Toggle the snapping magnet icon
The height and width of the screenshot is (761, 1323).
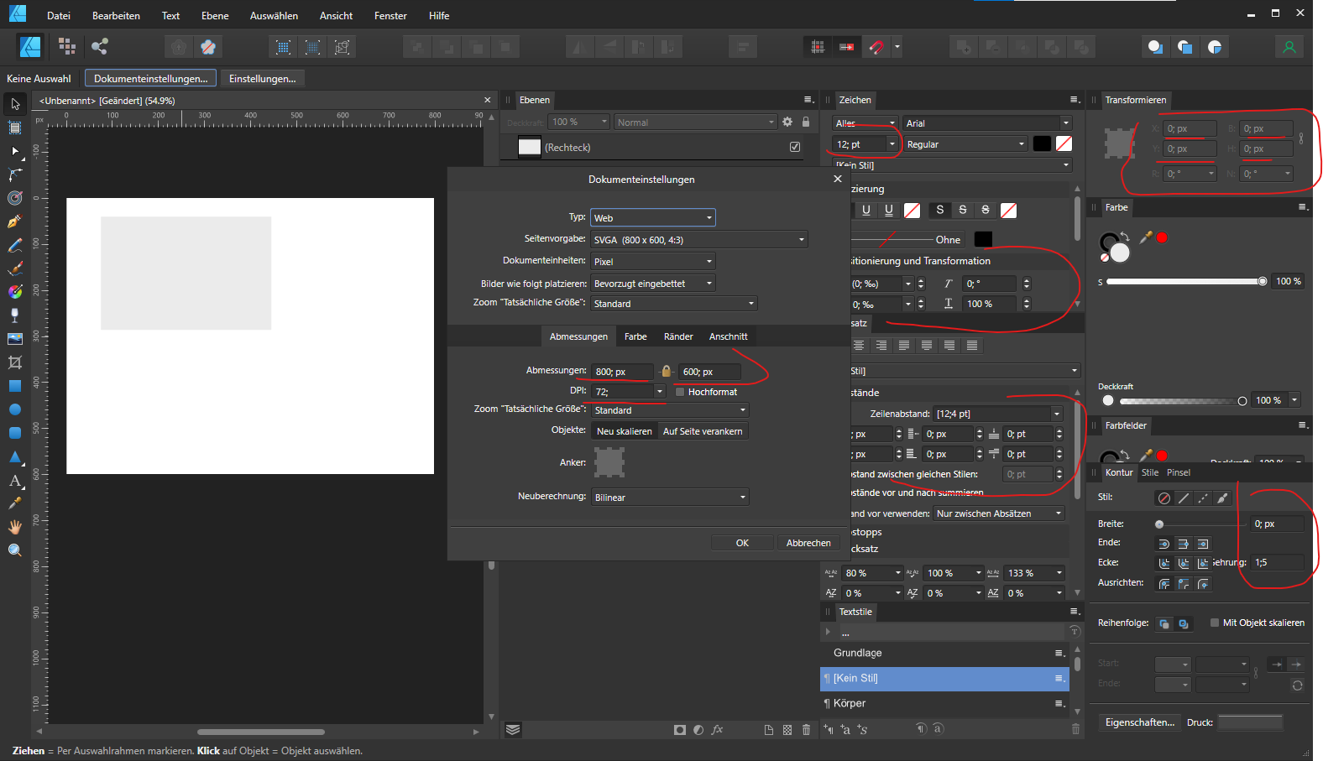coord(876,47)
